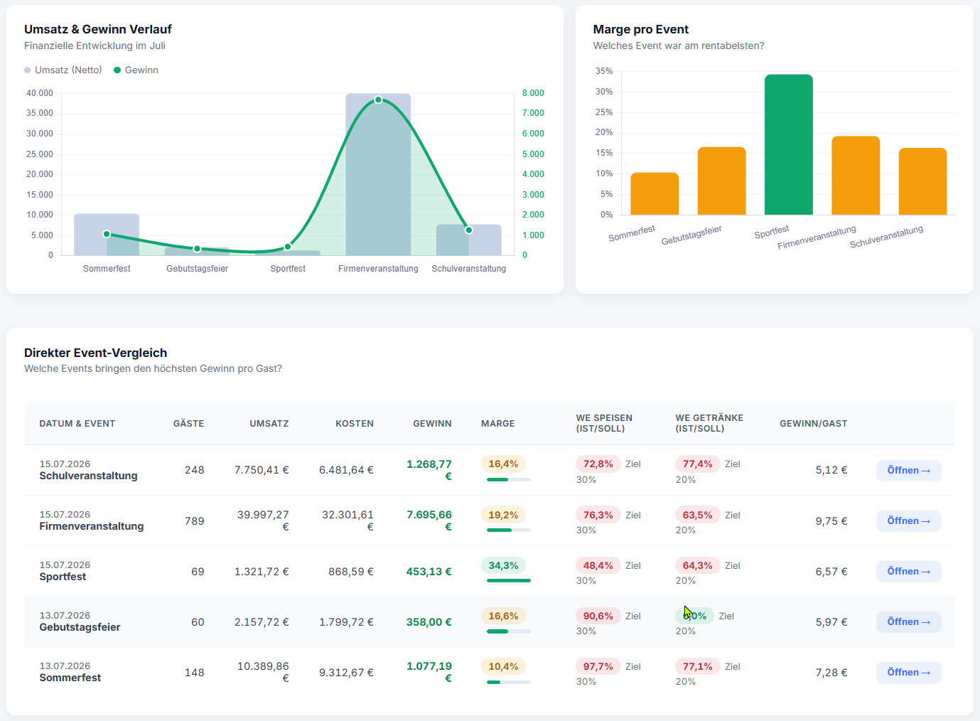Click the 39.997,27 € Umsatz value
Image resolution: width=980 pixels, height=721 pixels.
pos(263,520)
